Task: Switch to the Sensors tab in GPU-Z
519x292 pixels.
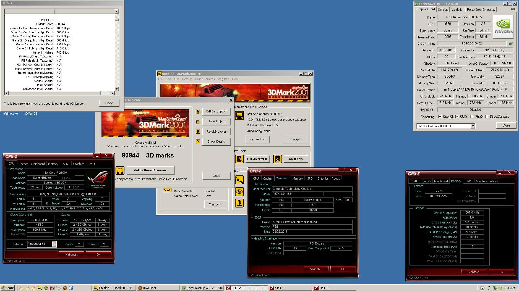Action: point(443,10)
